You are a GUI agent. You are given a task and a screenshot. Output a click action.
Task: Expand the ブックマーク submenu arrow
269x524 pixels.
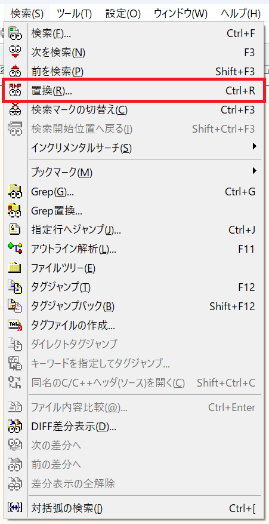pos(255,171)
